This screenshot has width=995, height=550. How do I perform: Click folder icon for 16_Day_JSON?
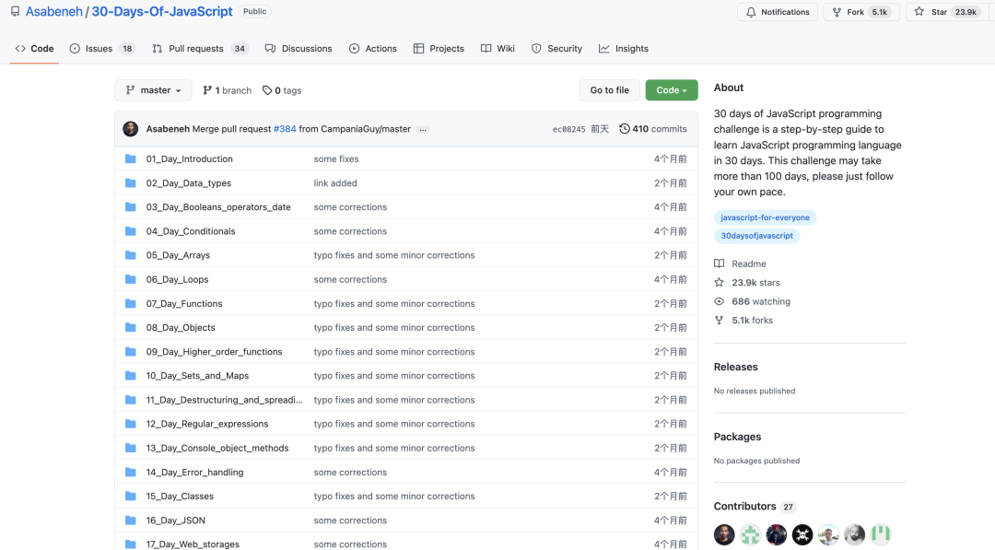tap(131, 521)
